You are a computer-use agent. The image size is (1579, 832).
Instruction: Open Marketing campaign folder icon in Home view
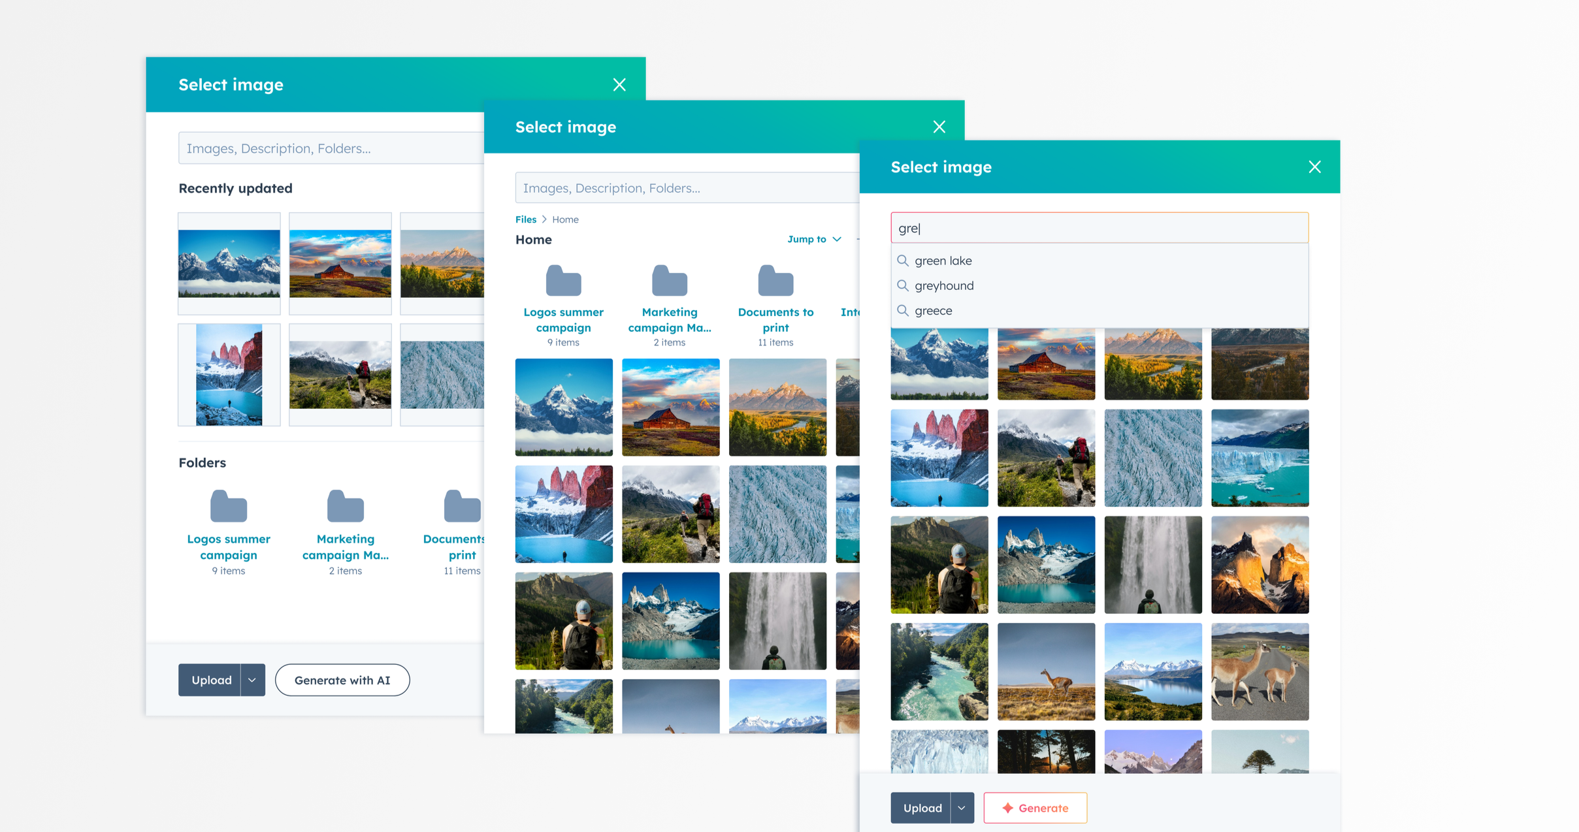click(669, 281)
